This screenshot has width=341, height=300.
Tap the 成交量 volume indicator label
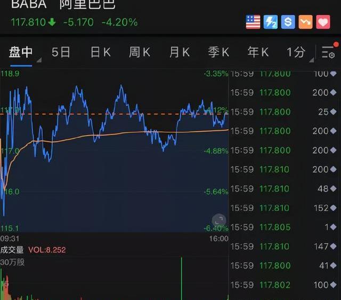coord(12,249)
